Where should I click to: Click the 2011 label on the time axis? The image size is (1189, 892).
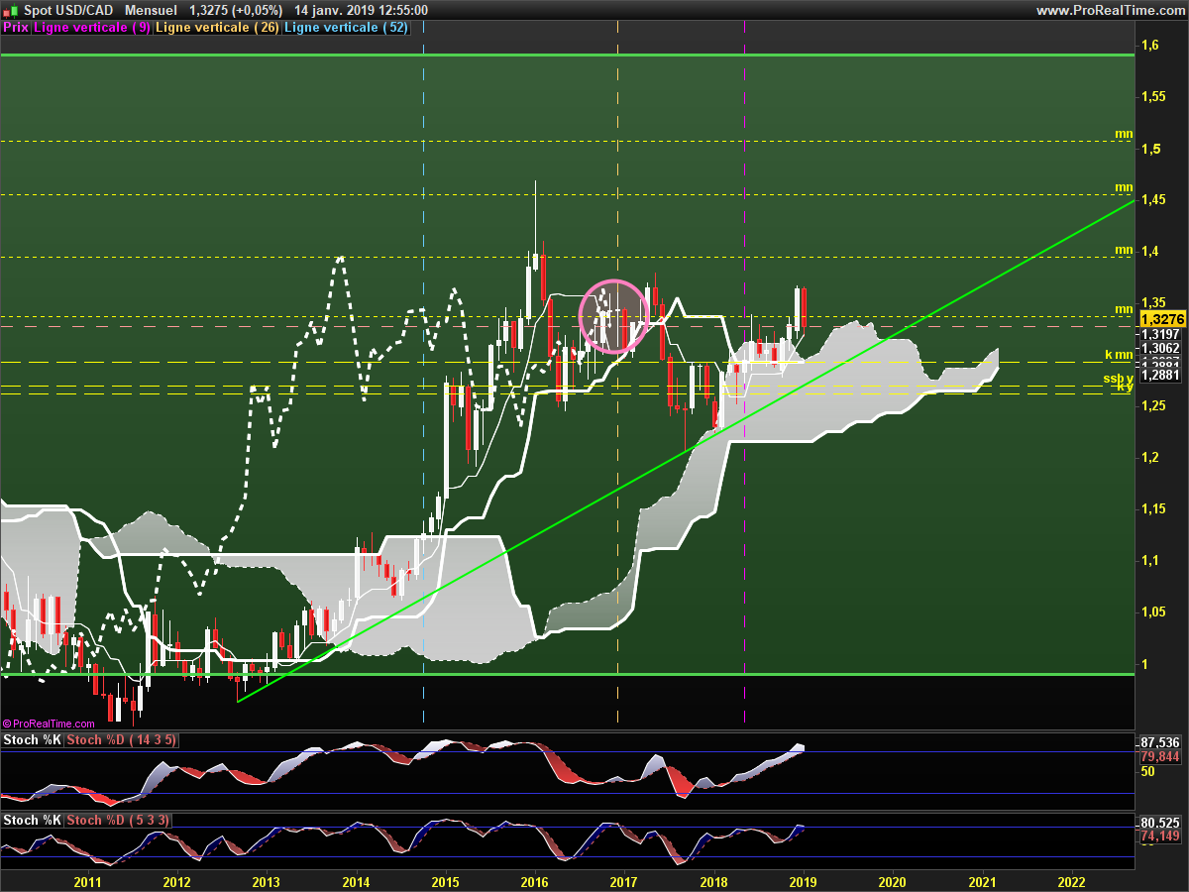pyautogui.click(x=88, y=881)
